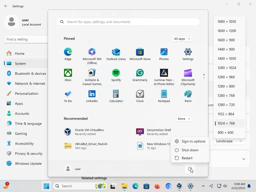This screenshot has height=192, width=256.
Task: Click the All apps button
Action: (182, 39)
